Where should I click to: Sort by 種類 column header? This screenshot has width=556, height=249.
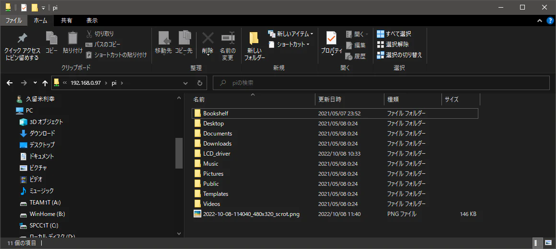click(x=413, y=100)
